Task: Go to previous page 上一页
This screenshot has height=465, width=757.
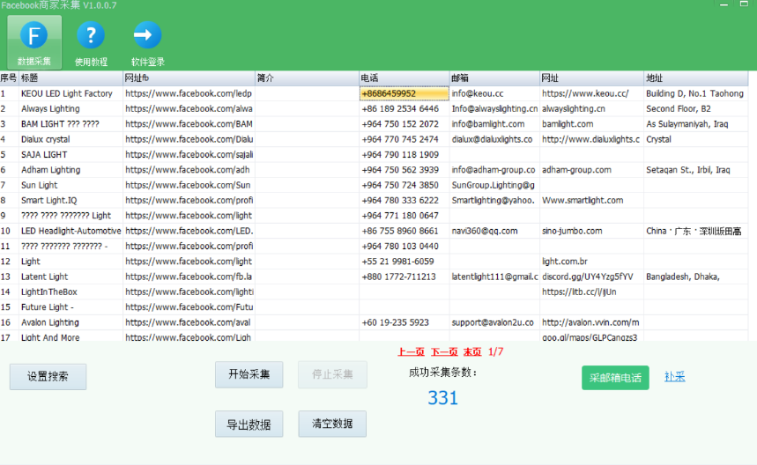Action: coord(411,351)
